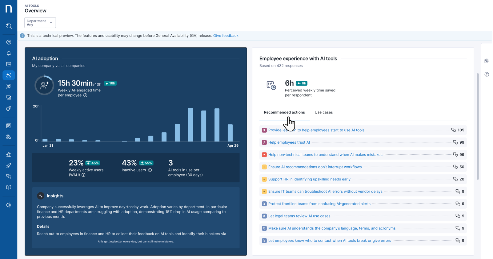Select the Recommended actions tab

point(284,112)
